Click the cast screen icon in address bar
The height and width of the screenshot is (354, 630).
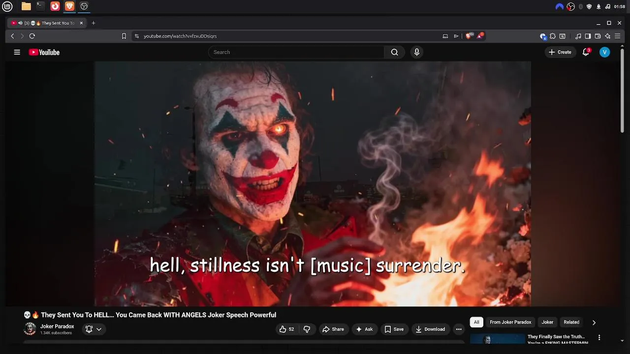(x=445, y=36)
